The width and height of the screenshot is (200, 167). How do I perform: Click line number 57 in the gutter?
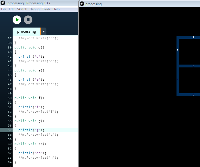click(x=10, y=130)
